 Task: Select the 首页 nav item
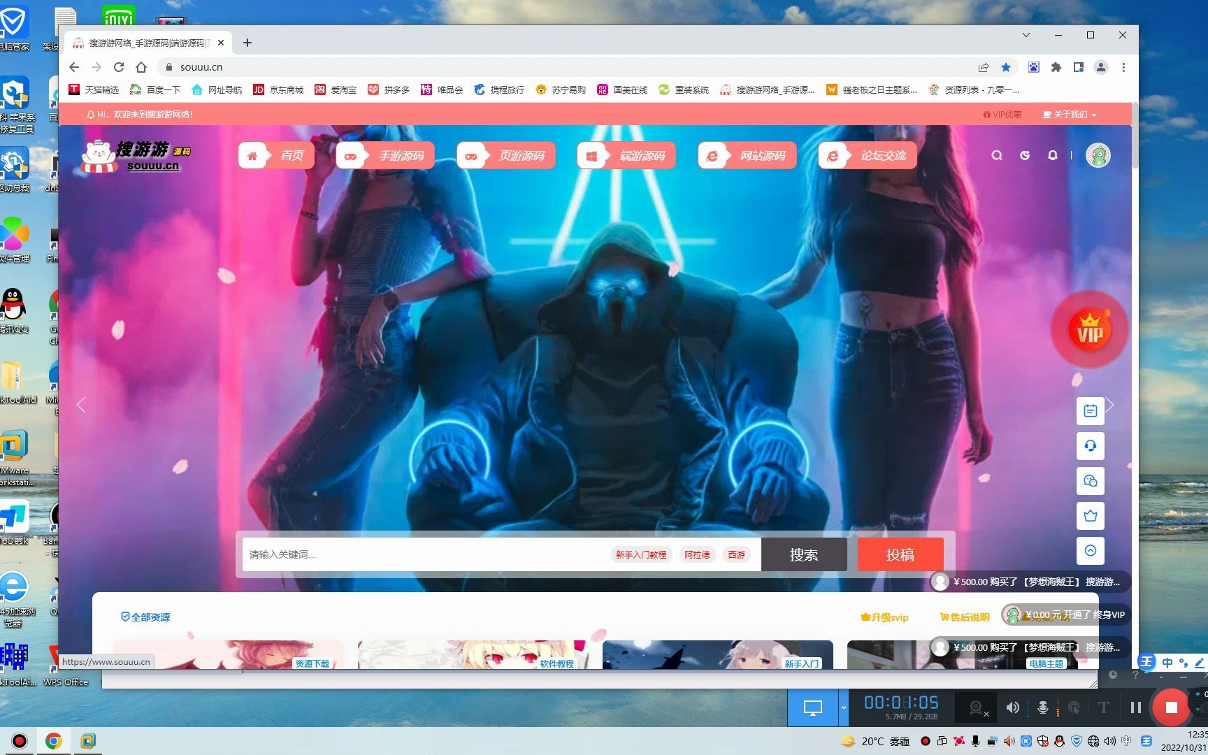pos(276,155)
